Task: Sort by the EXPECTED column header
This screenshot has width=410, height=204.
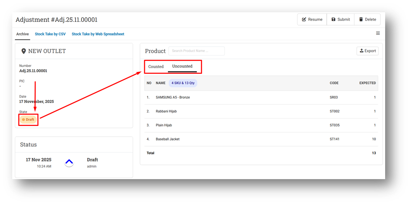Action: 367,83
